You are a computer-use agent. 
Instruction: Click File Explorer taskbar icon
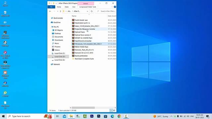(71, 116)
